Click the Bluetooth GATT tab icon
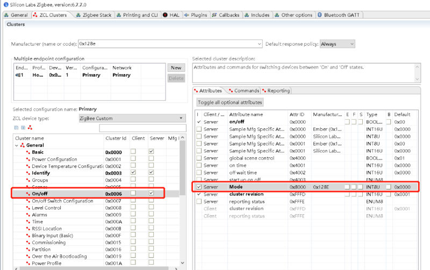The image size is (430, 270). pyautogui.click(x=319, y=15)
